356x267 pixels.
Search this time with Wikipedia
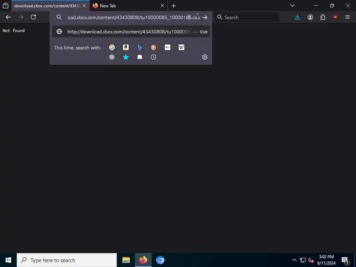181,47
